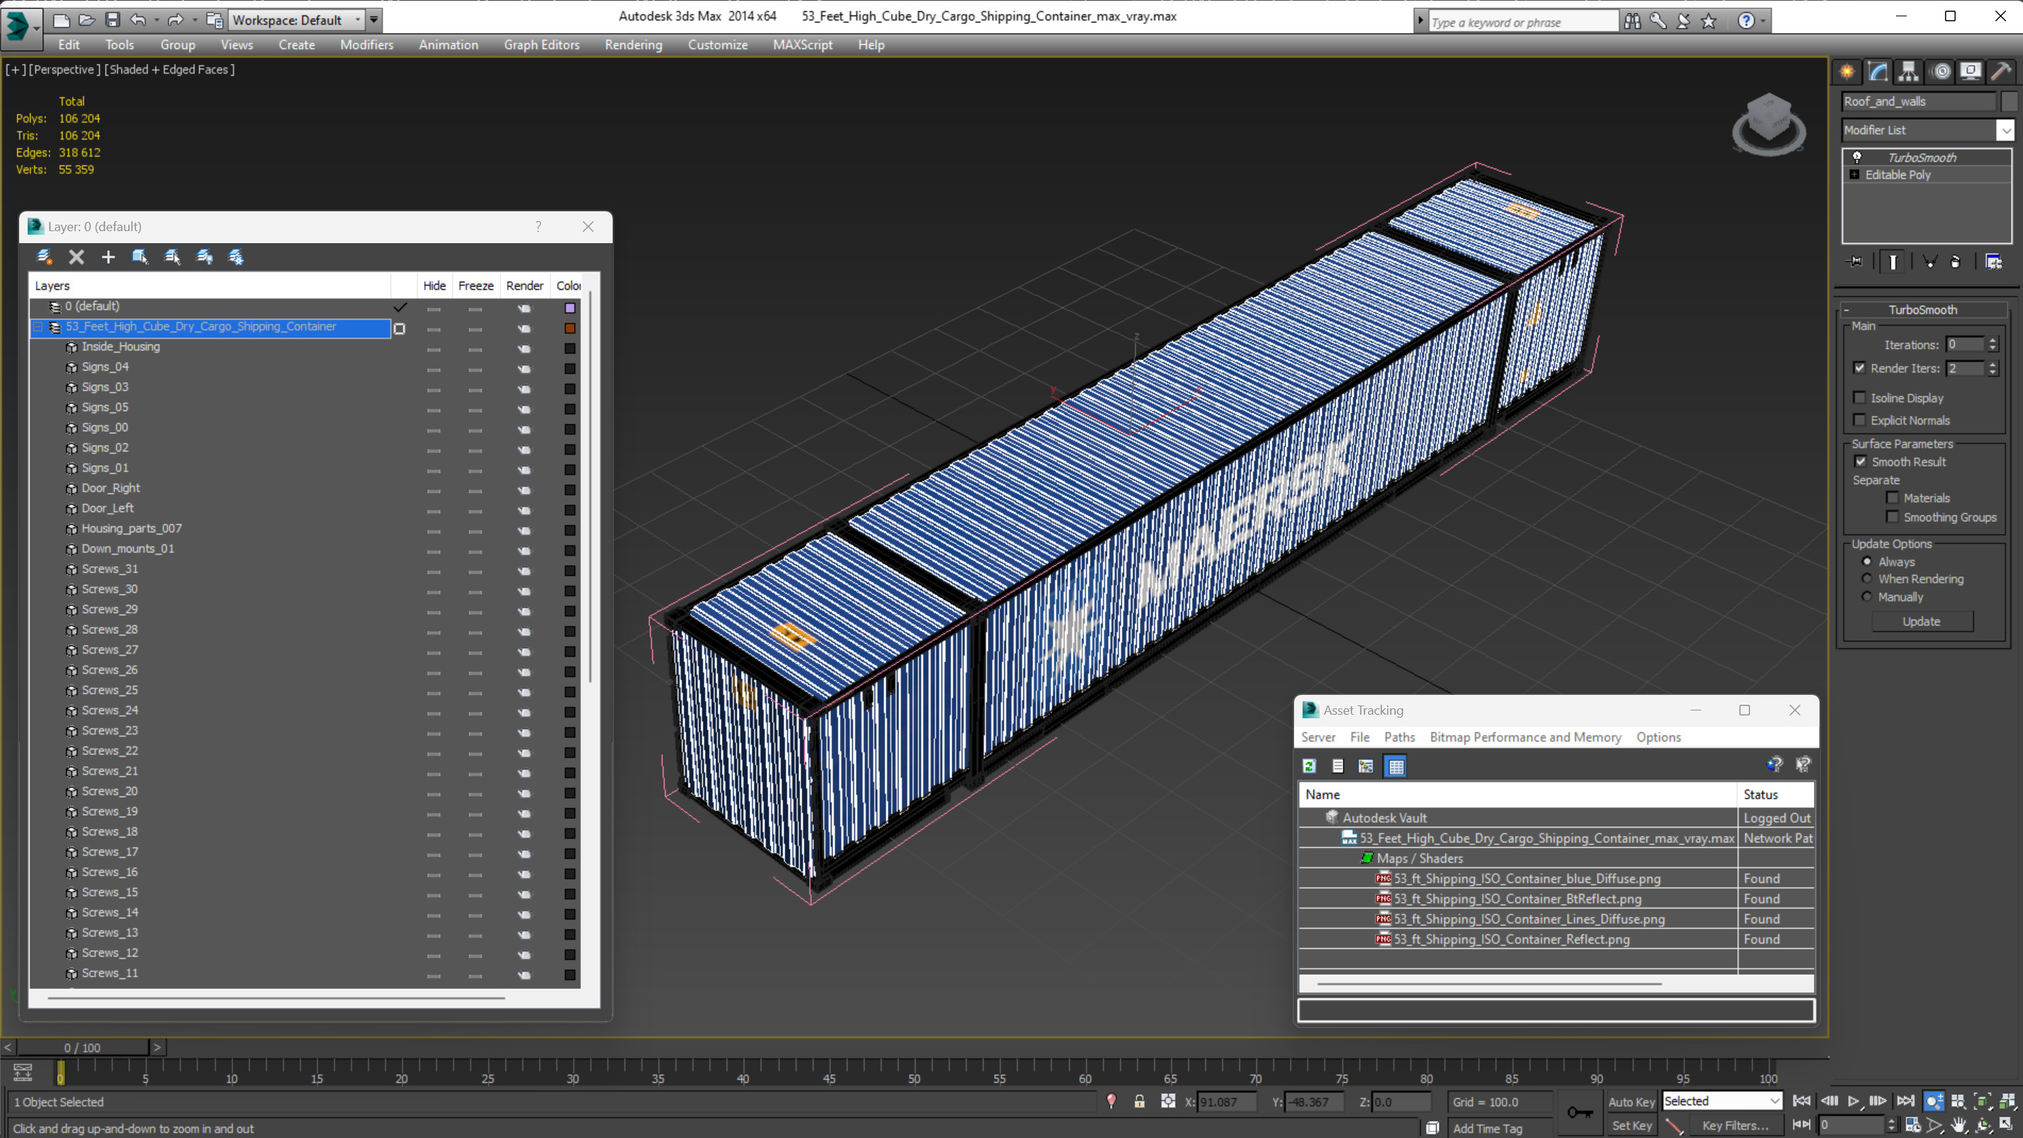
Task: Select the Always update option
Action: [x=1867, y=561]
